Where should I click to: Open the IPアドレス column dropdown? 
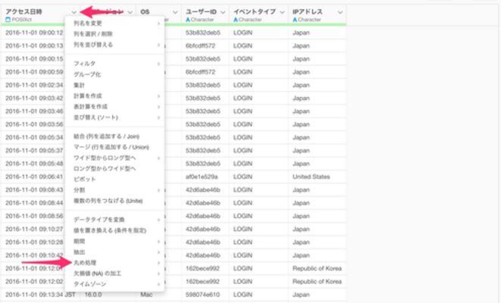338,12
